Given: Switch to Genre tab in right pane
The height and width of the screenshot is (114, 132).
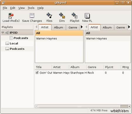Looking at the screenshot, I should click(121, 27).
